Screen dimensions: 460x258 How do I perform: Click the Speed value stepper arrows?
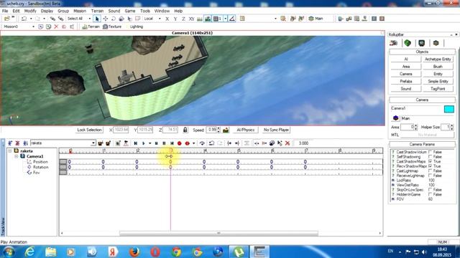click(218, 130)
